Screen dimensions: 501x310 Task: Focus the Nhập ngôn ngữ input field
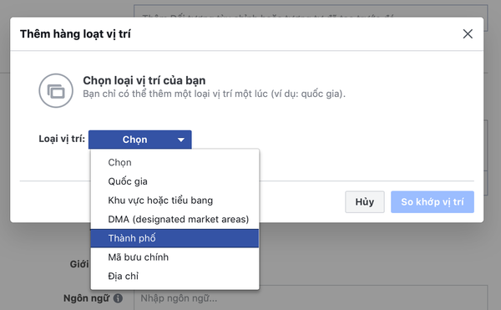(x=311, y=298)
